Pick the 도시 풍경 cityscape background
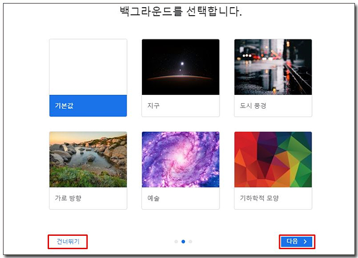The height and width of the screenshot is (258, 358). coord(273,78)
